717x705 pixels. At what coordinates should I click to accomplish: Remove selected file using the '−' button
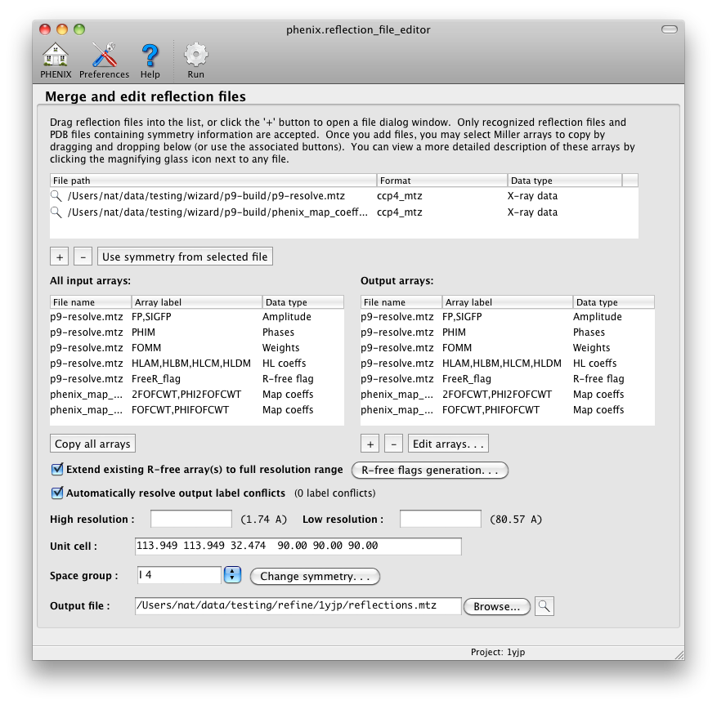[82, 256]
